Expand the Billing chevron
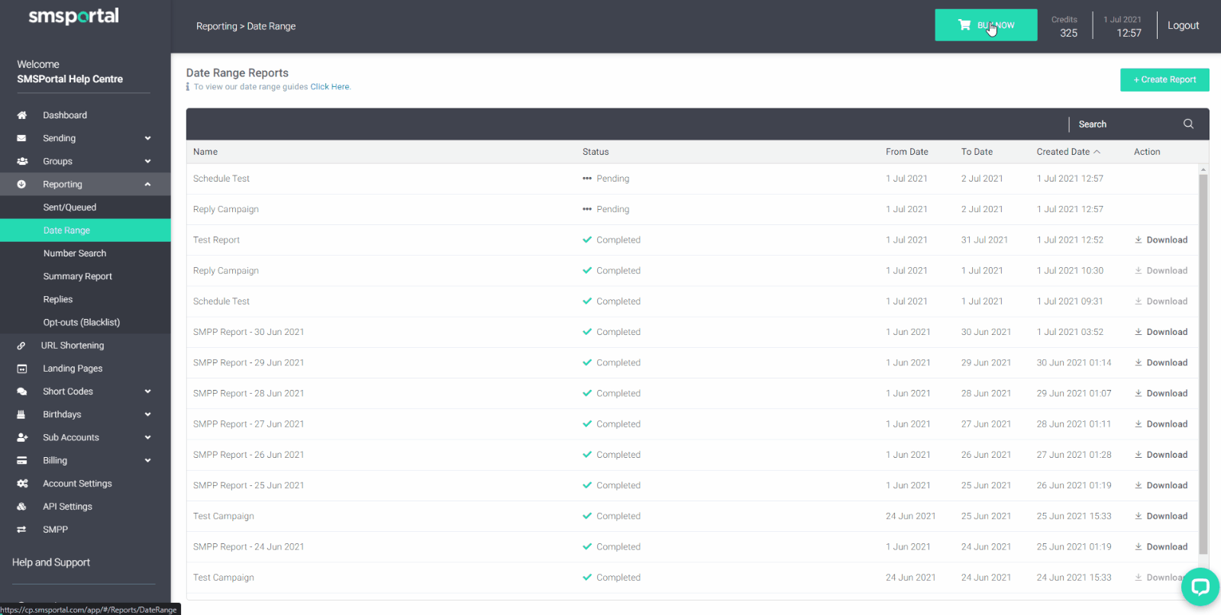Viewport: 1221px width, 615px height. tap(147, 460)
